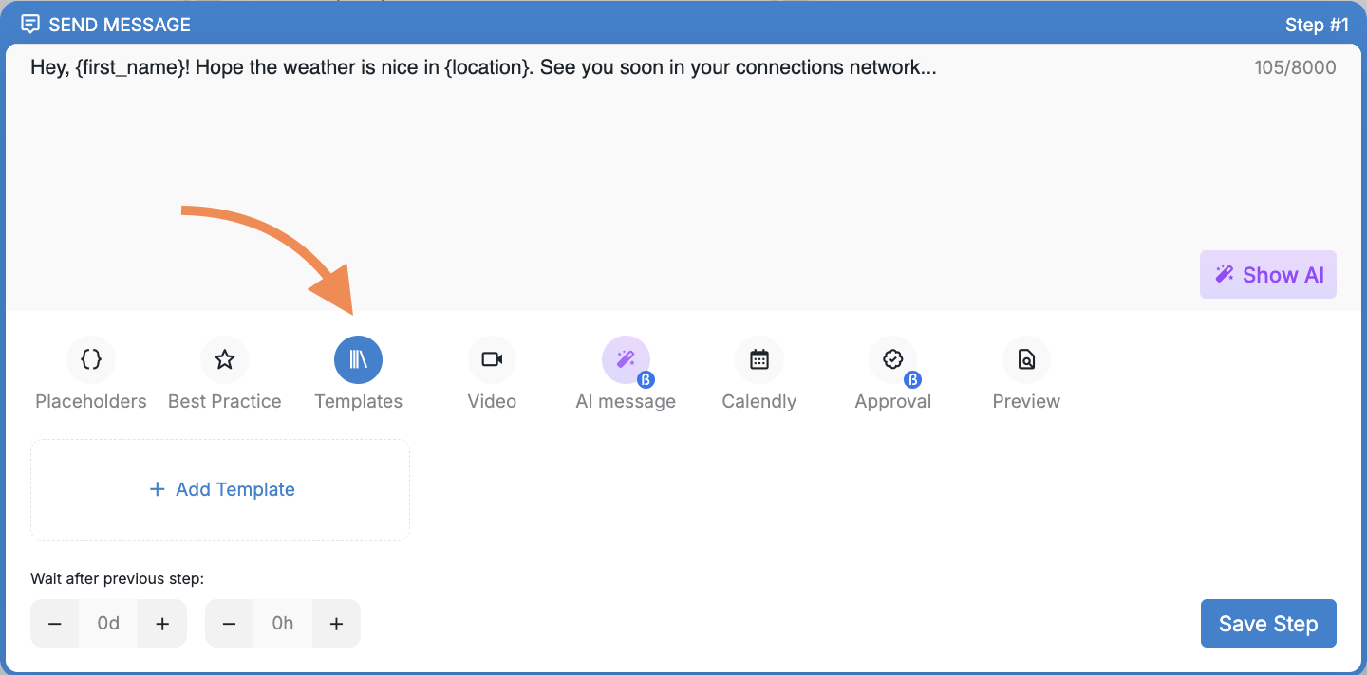Select the Templates library icon

point(358,360)
